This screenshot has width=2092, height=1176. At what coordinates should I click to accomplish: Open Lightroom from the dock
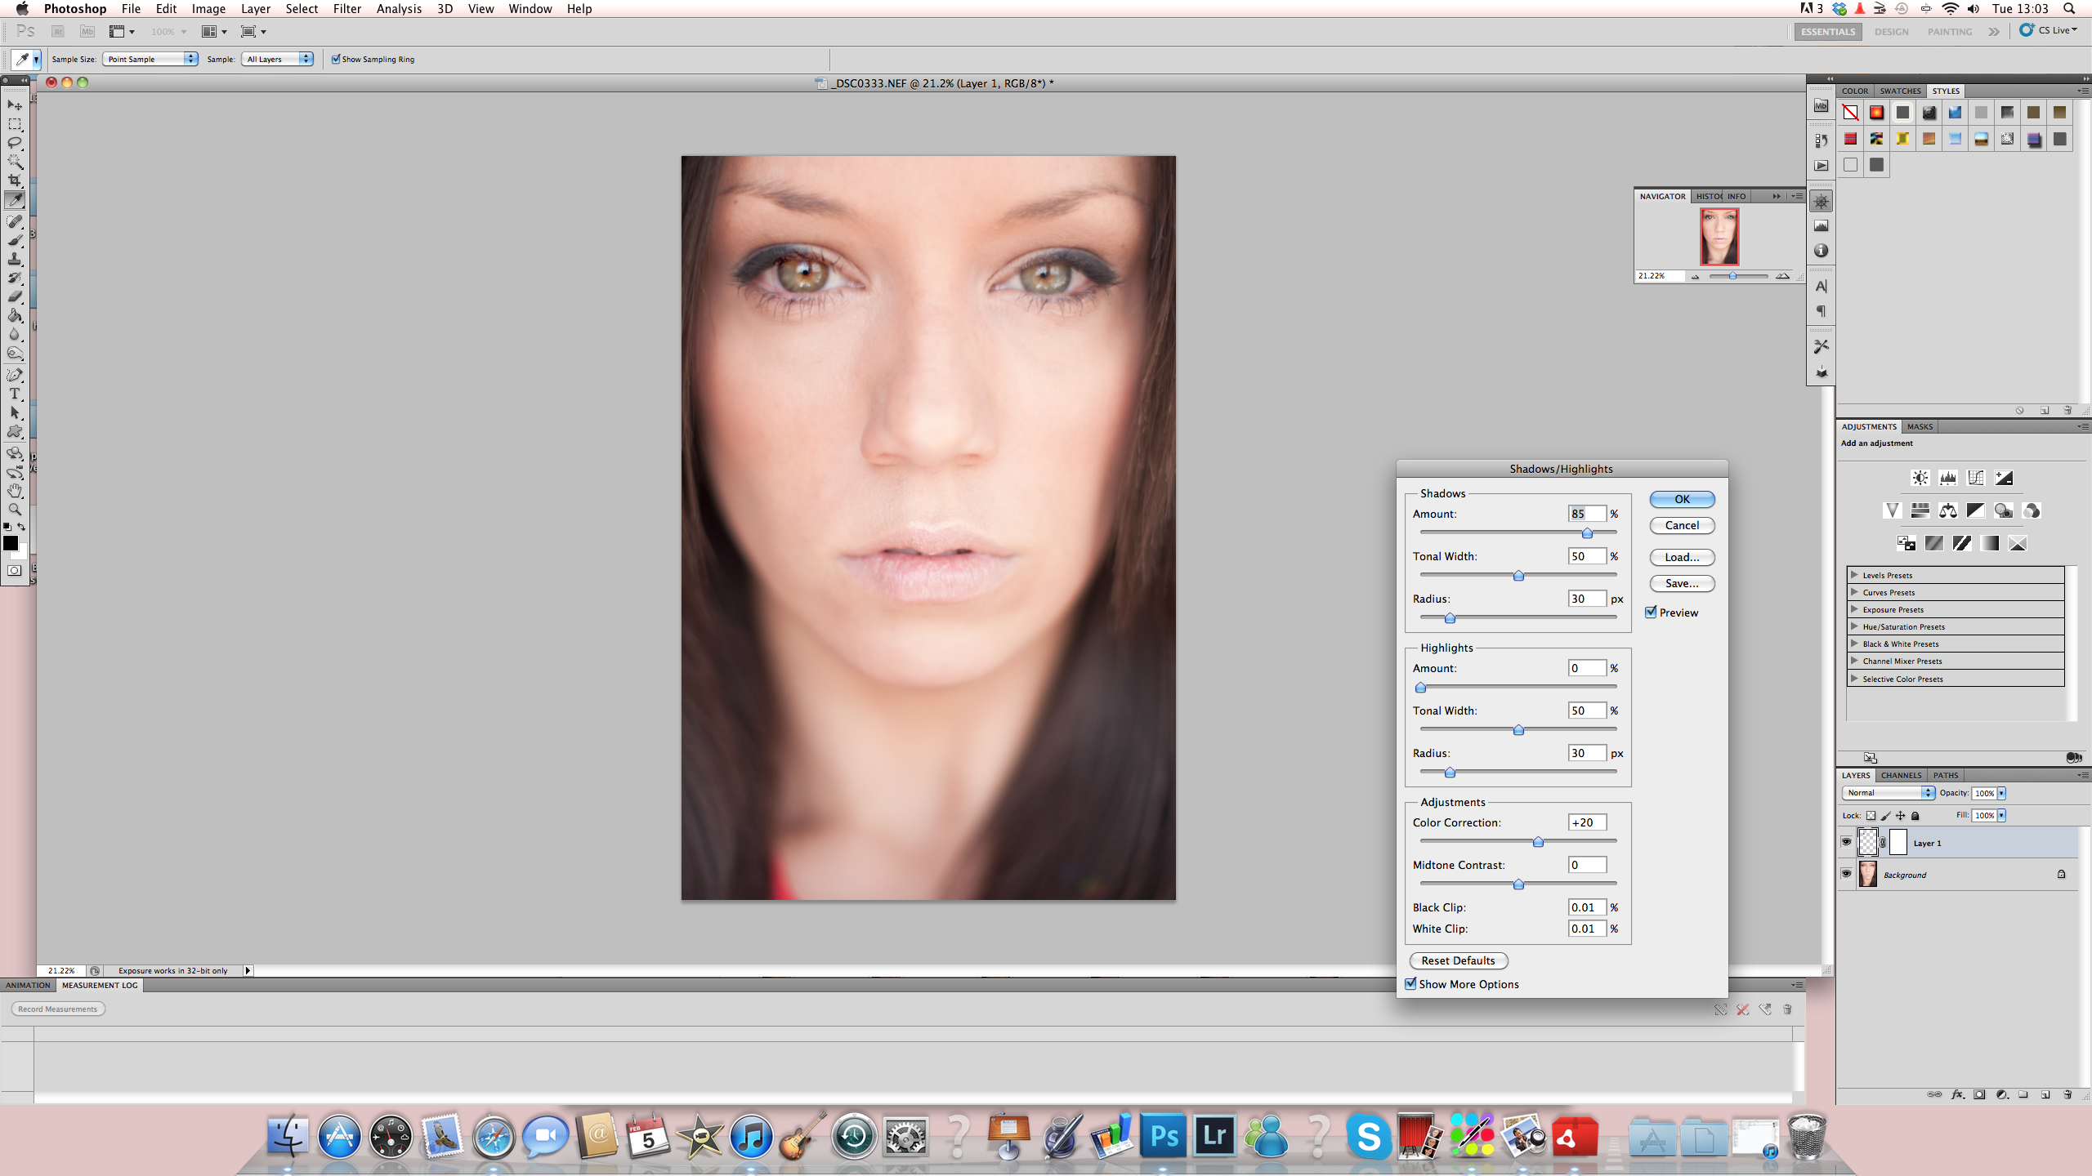1215,1136
